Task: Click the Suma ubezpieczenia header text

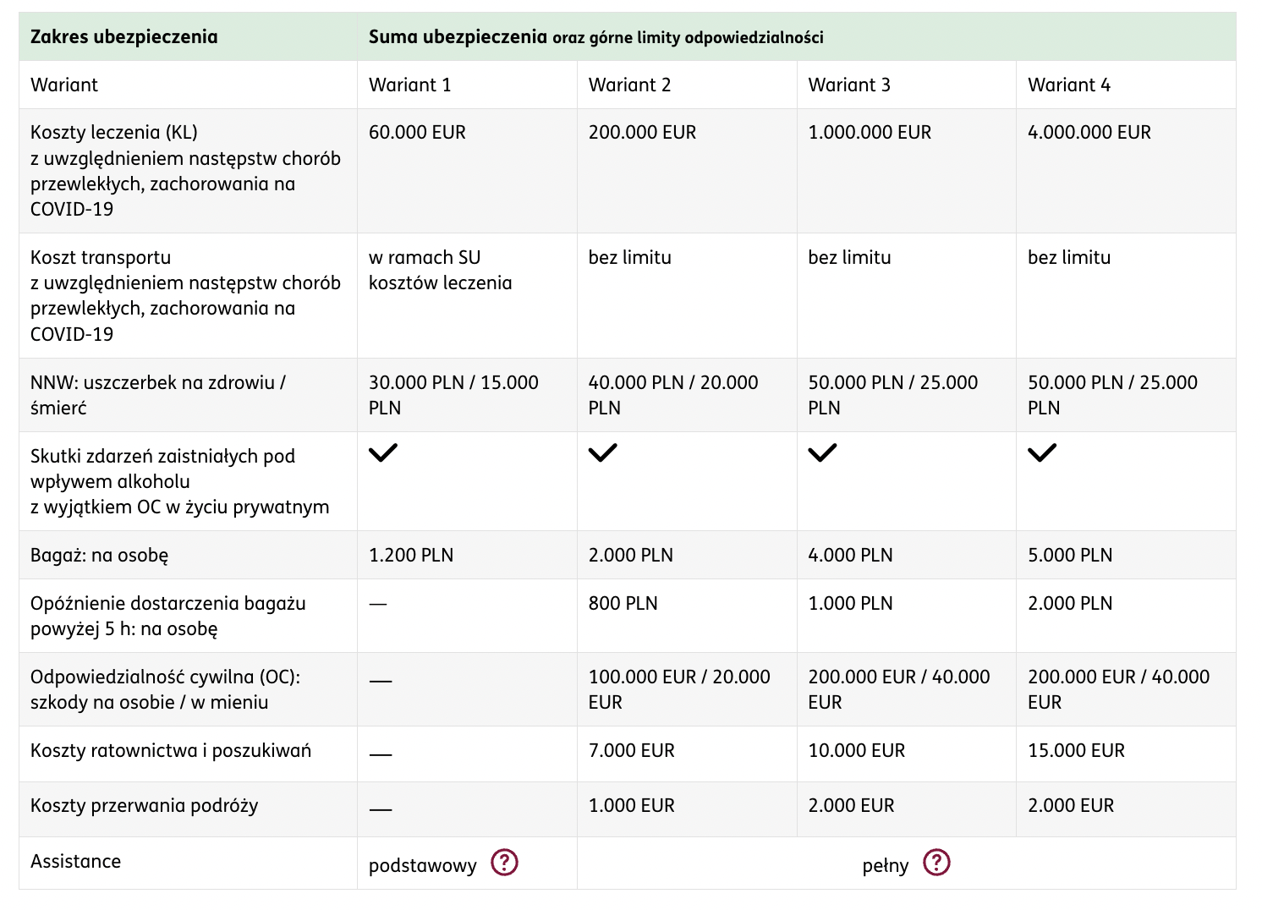Action: 458,37
